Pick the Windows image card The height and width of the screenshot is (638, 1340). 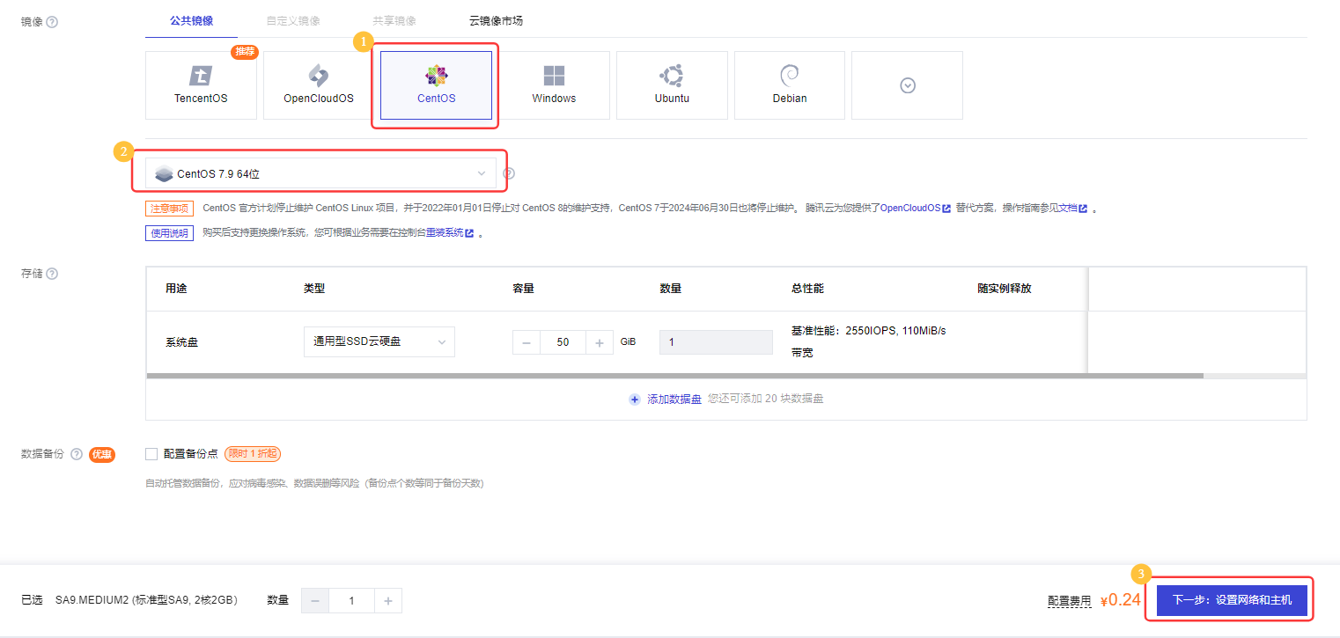[554, 85]
